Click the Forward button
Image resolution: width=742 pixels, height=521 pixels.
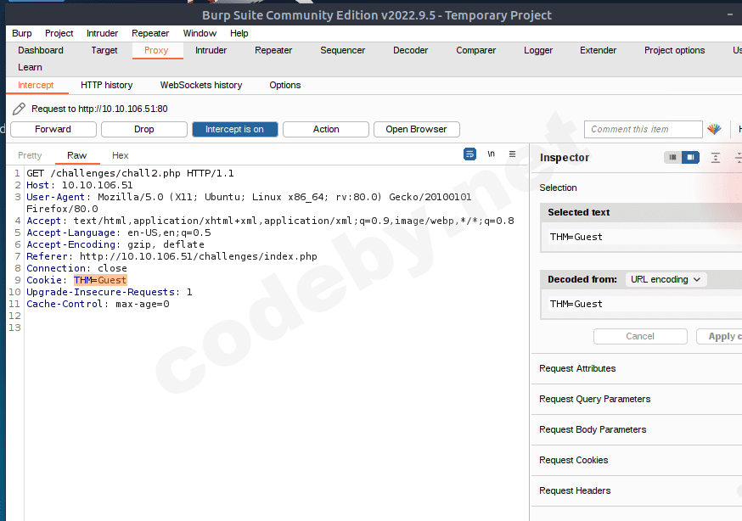tap(53, 129)
